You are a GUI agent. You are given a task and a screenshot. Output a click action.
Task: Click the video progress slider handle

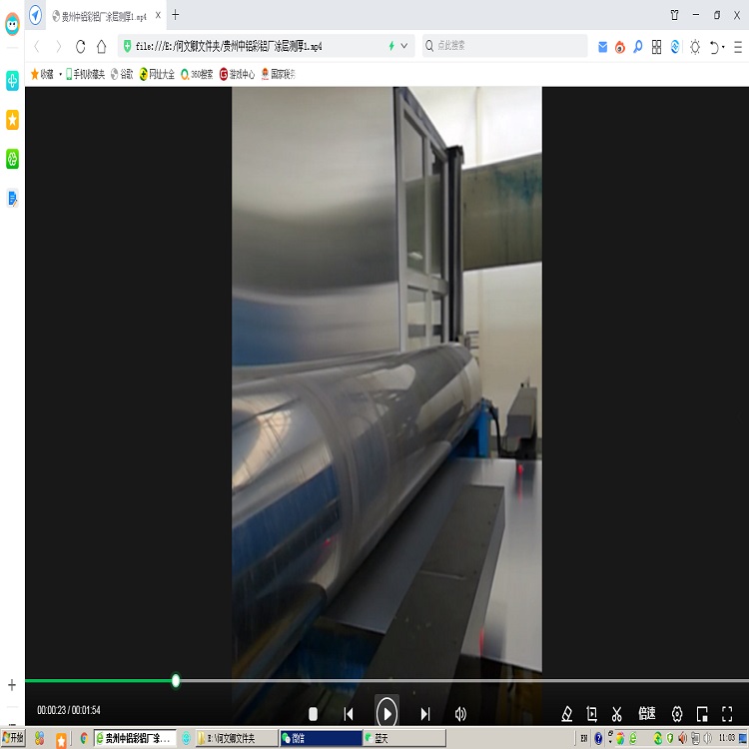[176, 681]
